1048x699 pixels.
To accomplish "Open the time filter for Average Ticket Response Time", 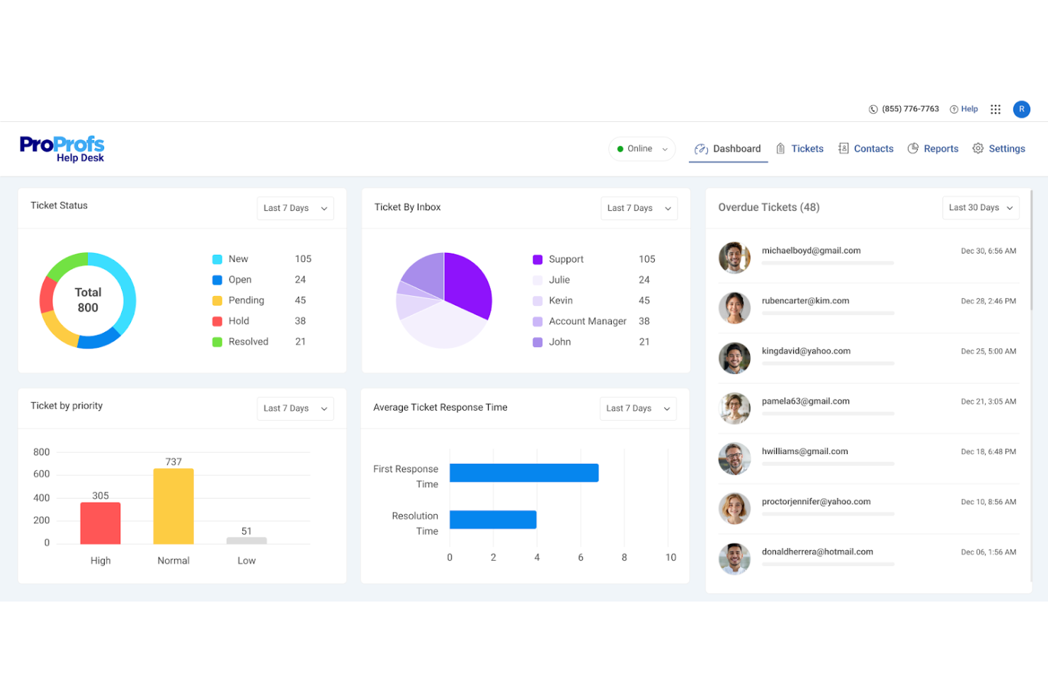I will tap(637, 408).
